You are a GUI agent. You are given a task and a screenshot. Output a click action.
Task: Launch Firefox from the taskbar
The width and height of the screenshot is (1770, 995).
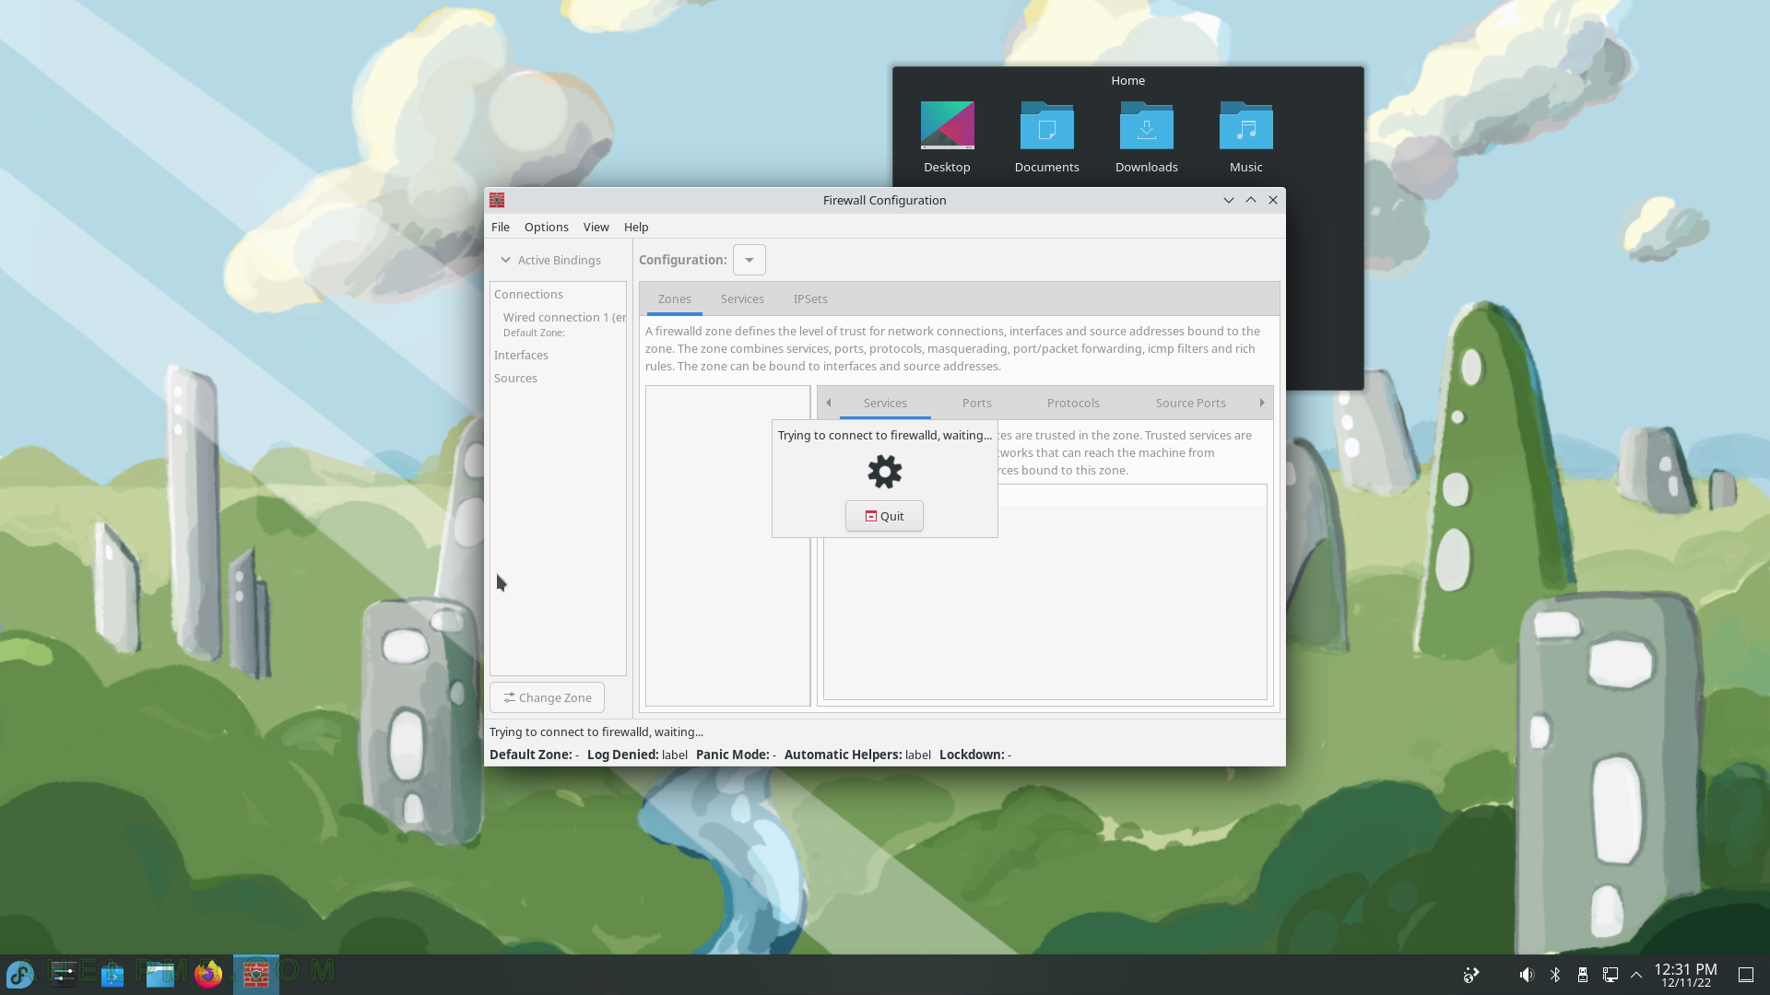pos(208,974)
